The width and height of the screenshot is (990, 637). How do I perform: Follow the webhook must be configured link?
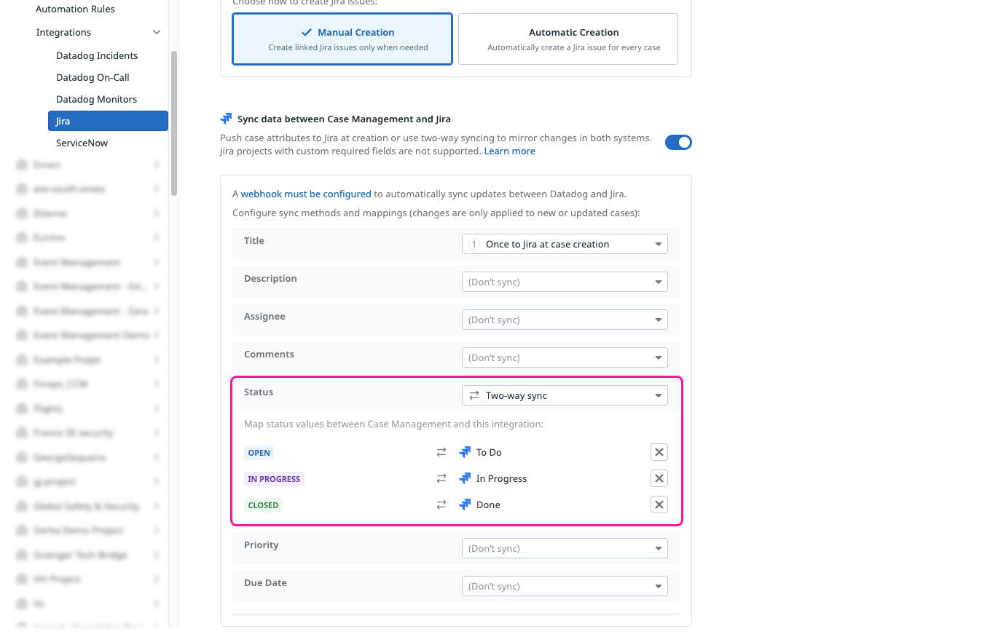click(306, 194)
